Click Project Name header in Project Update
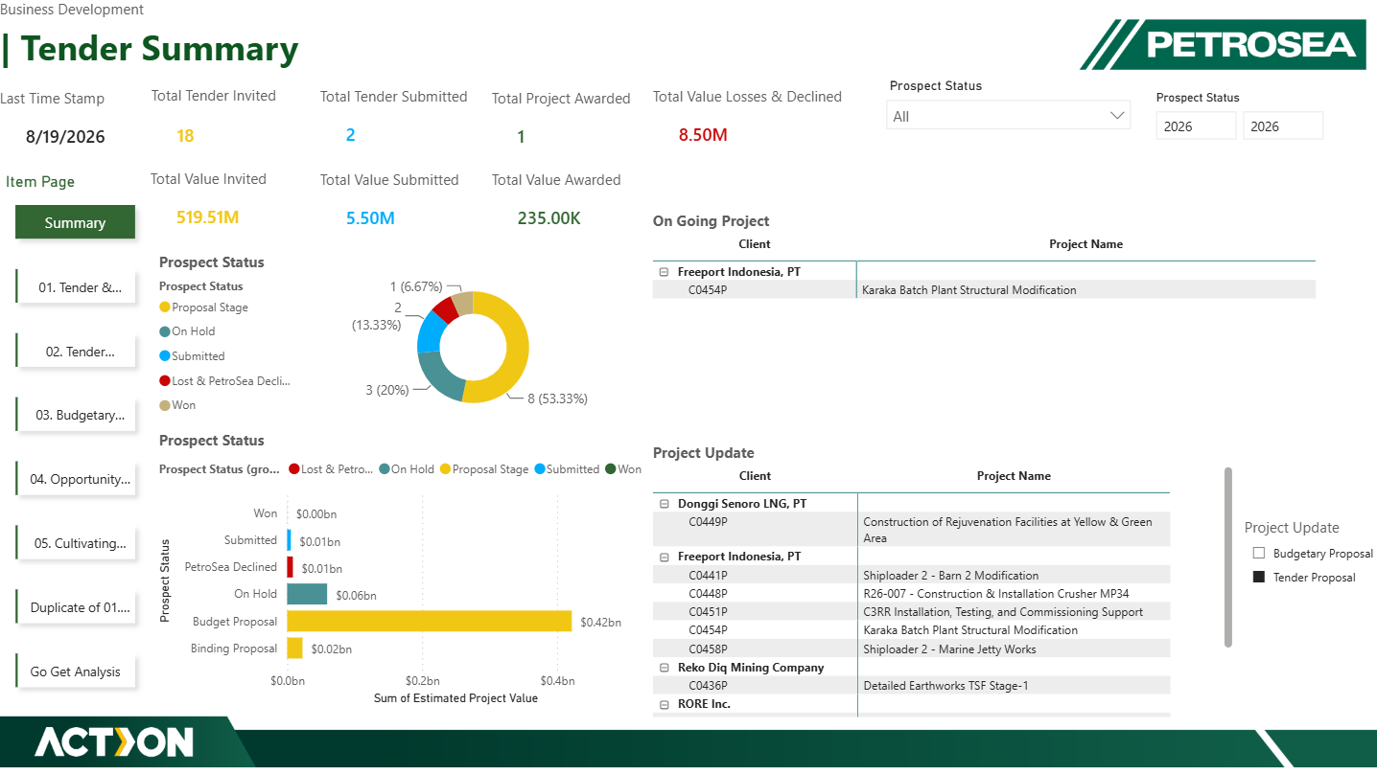 click(x=1014, y=476)
